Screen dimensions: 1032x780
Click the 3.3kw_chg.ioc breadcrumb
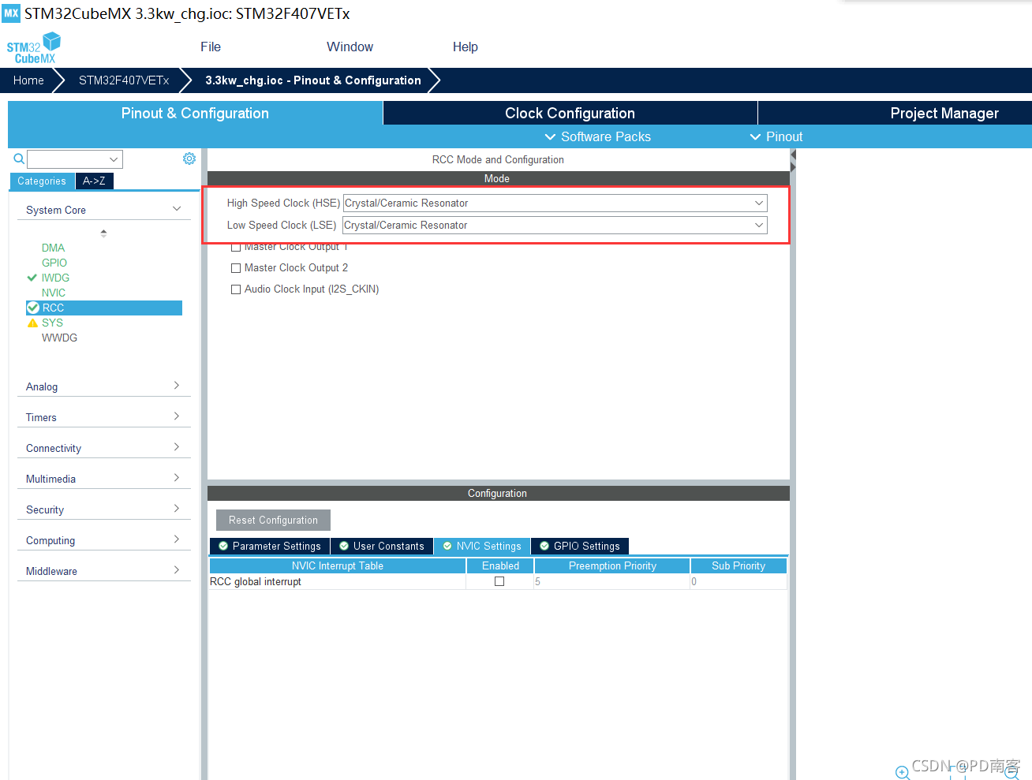[x=313, y=80]
